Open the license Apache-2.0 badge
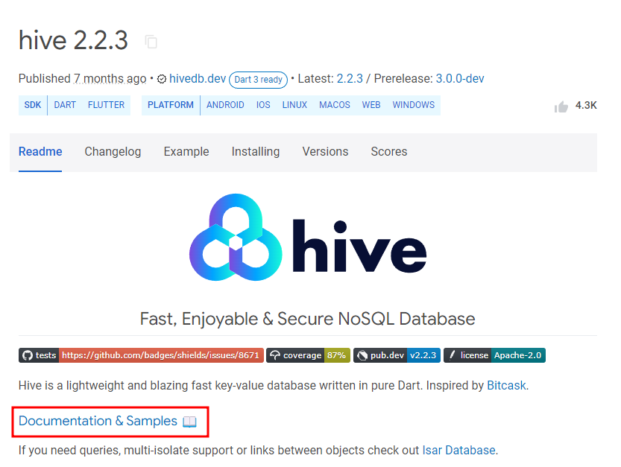 click(495, 355)
